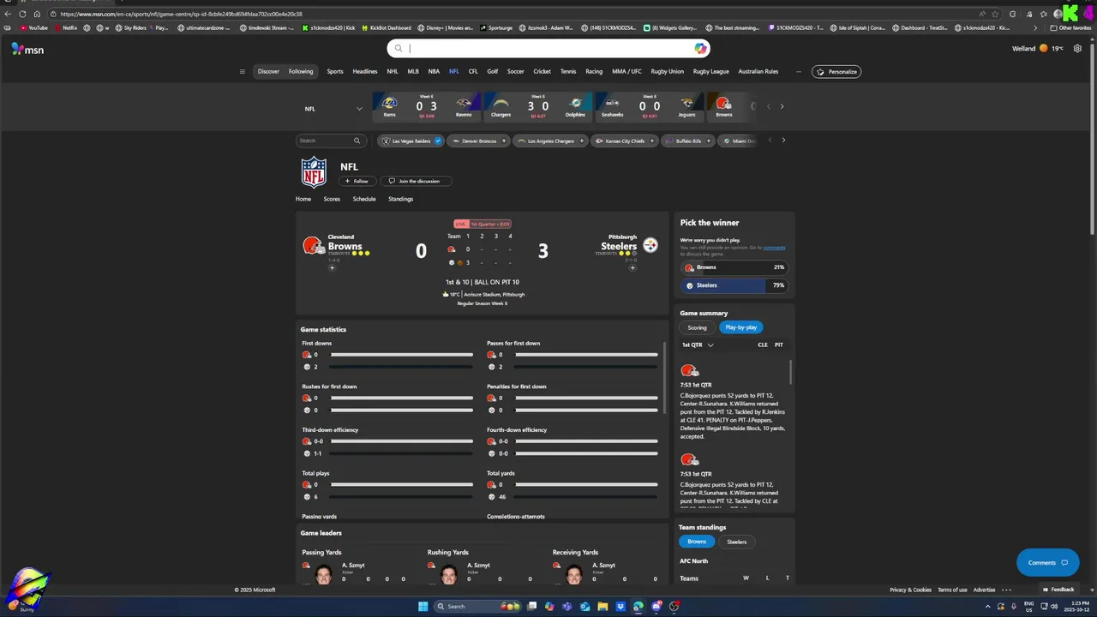This screenshot has width=1097, height=617.
Task: Click the comments hyperlink in Pick the winner
Action: [774, 248]
